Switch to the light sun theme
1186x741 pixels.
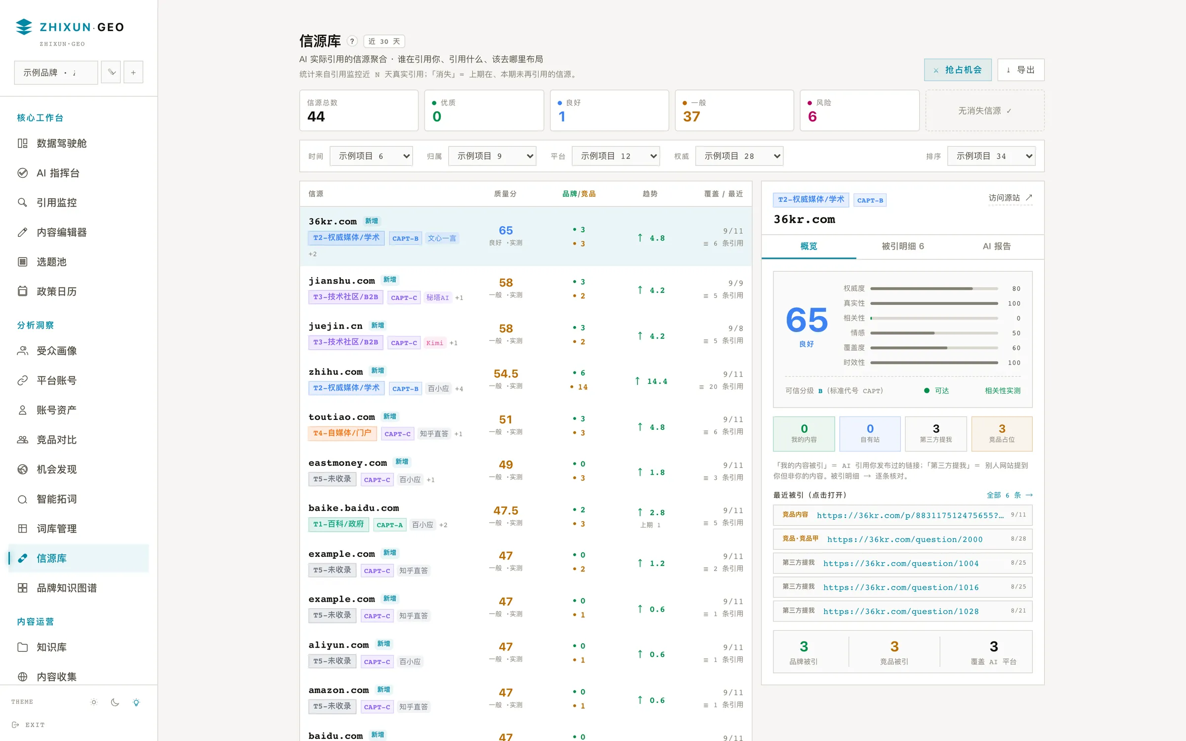point(94,702)
